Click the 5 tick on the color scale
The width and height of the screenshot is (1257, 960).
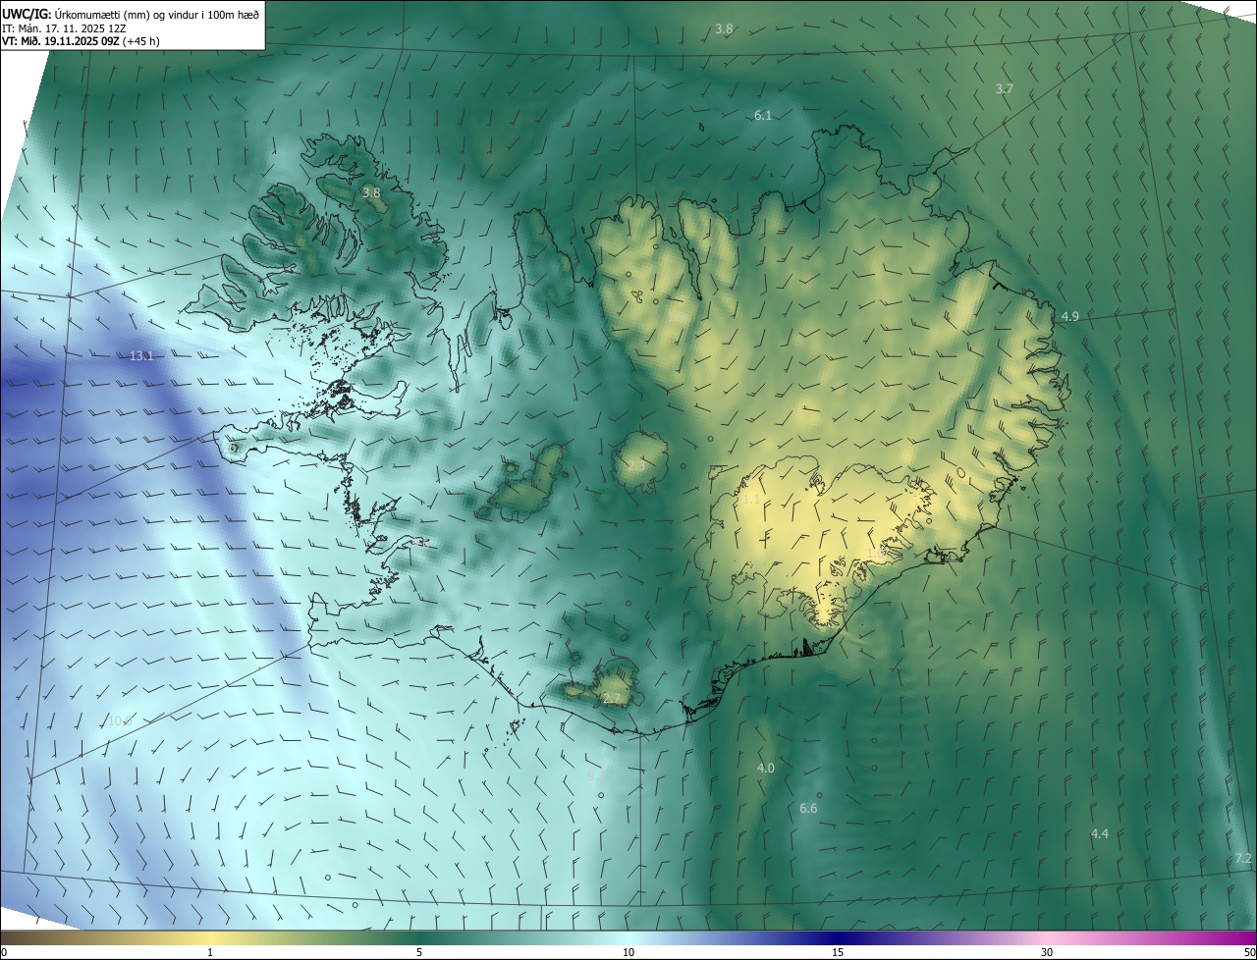pos(419,953)
